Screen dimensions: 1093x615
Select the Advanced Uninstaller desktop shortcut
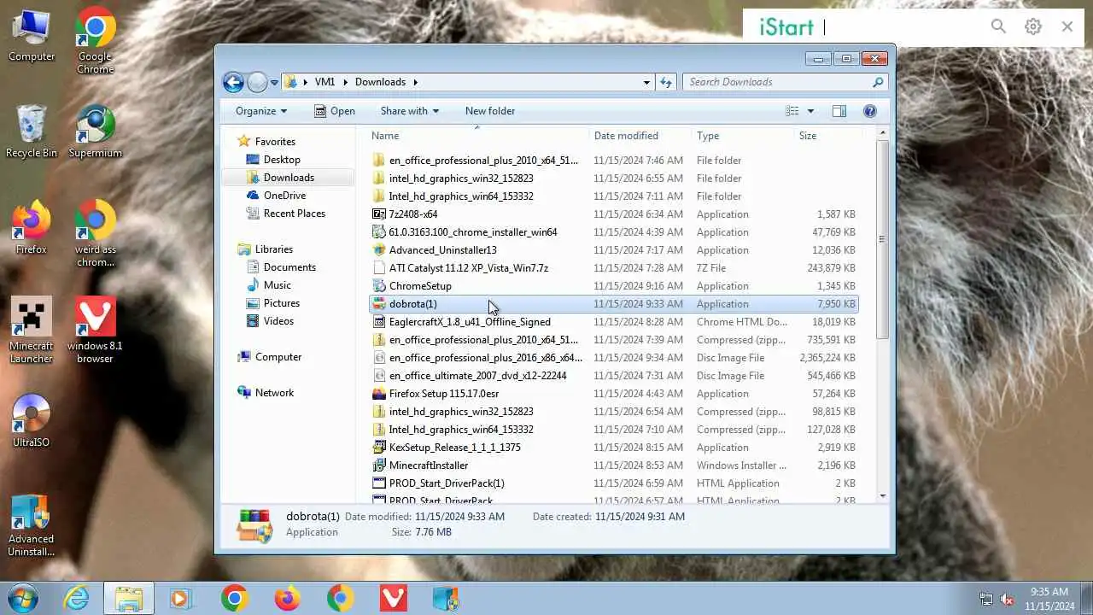tap(32, 524)
